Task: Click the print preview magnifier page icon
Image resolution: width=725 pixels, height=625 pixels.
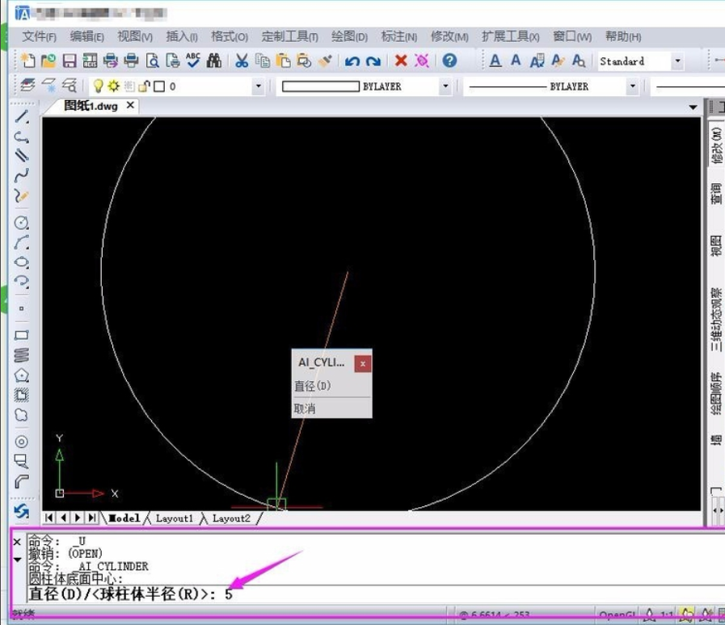Action: pyautogui.click(x=152, y=61)
